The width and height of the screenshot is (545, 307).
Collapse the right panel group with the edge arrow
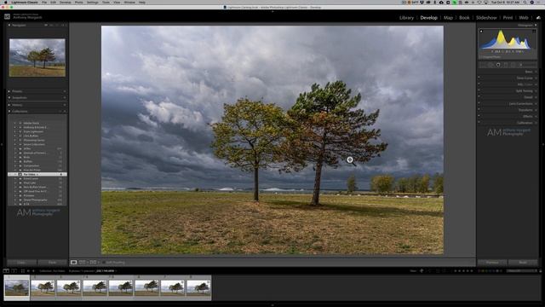(x=543, y=144)
